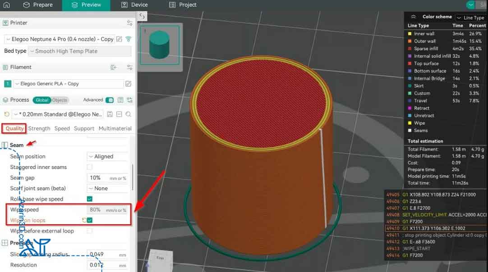
Task: Edit the Elegoo Generic PLA filament preset
Action: (129, 84)
